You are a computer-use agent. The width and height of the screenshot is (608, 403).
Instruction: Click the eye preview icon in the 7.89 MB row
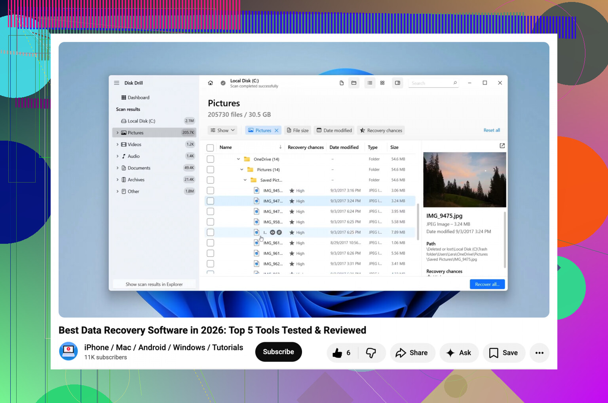272,232
